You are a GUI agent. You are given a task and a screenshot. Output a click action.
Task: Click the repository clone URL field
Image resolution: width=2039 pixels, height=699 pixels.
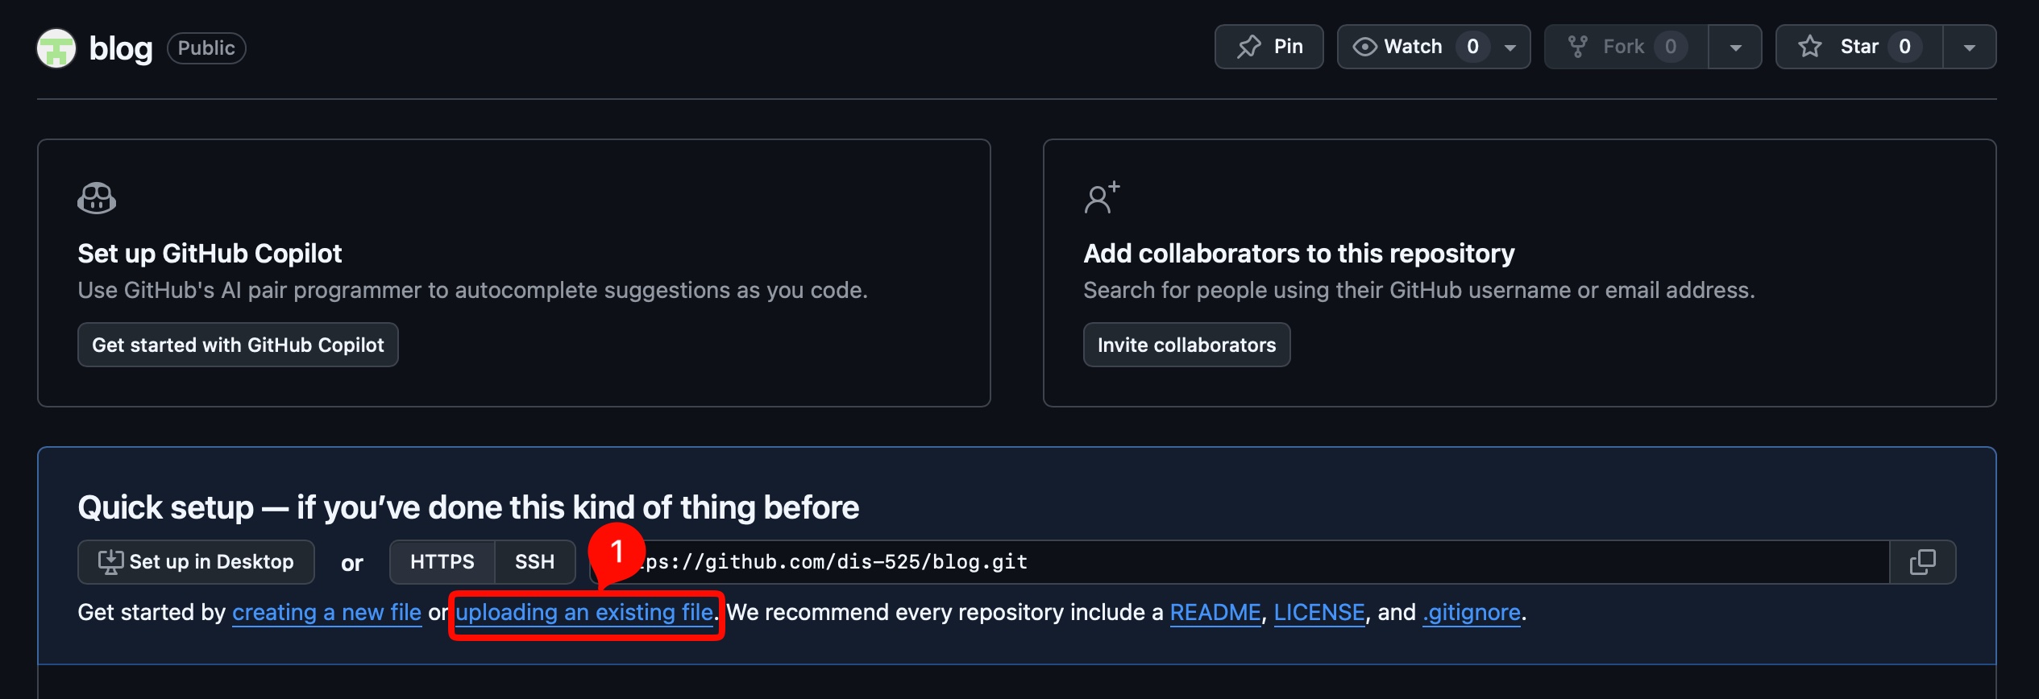(1209, 562)
